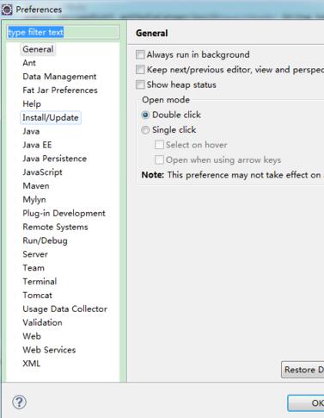Select Run/Debug in the preference tree
This screenshot has width=324, height=418.
[x=45, y=240]
